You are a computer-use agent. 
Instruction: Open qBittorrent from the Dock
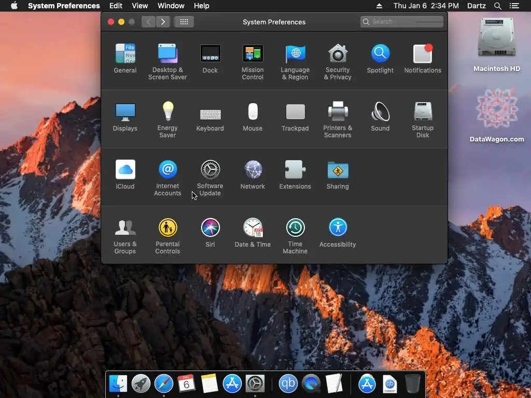(288, 383)
